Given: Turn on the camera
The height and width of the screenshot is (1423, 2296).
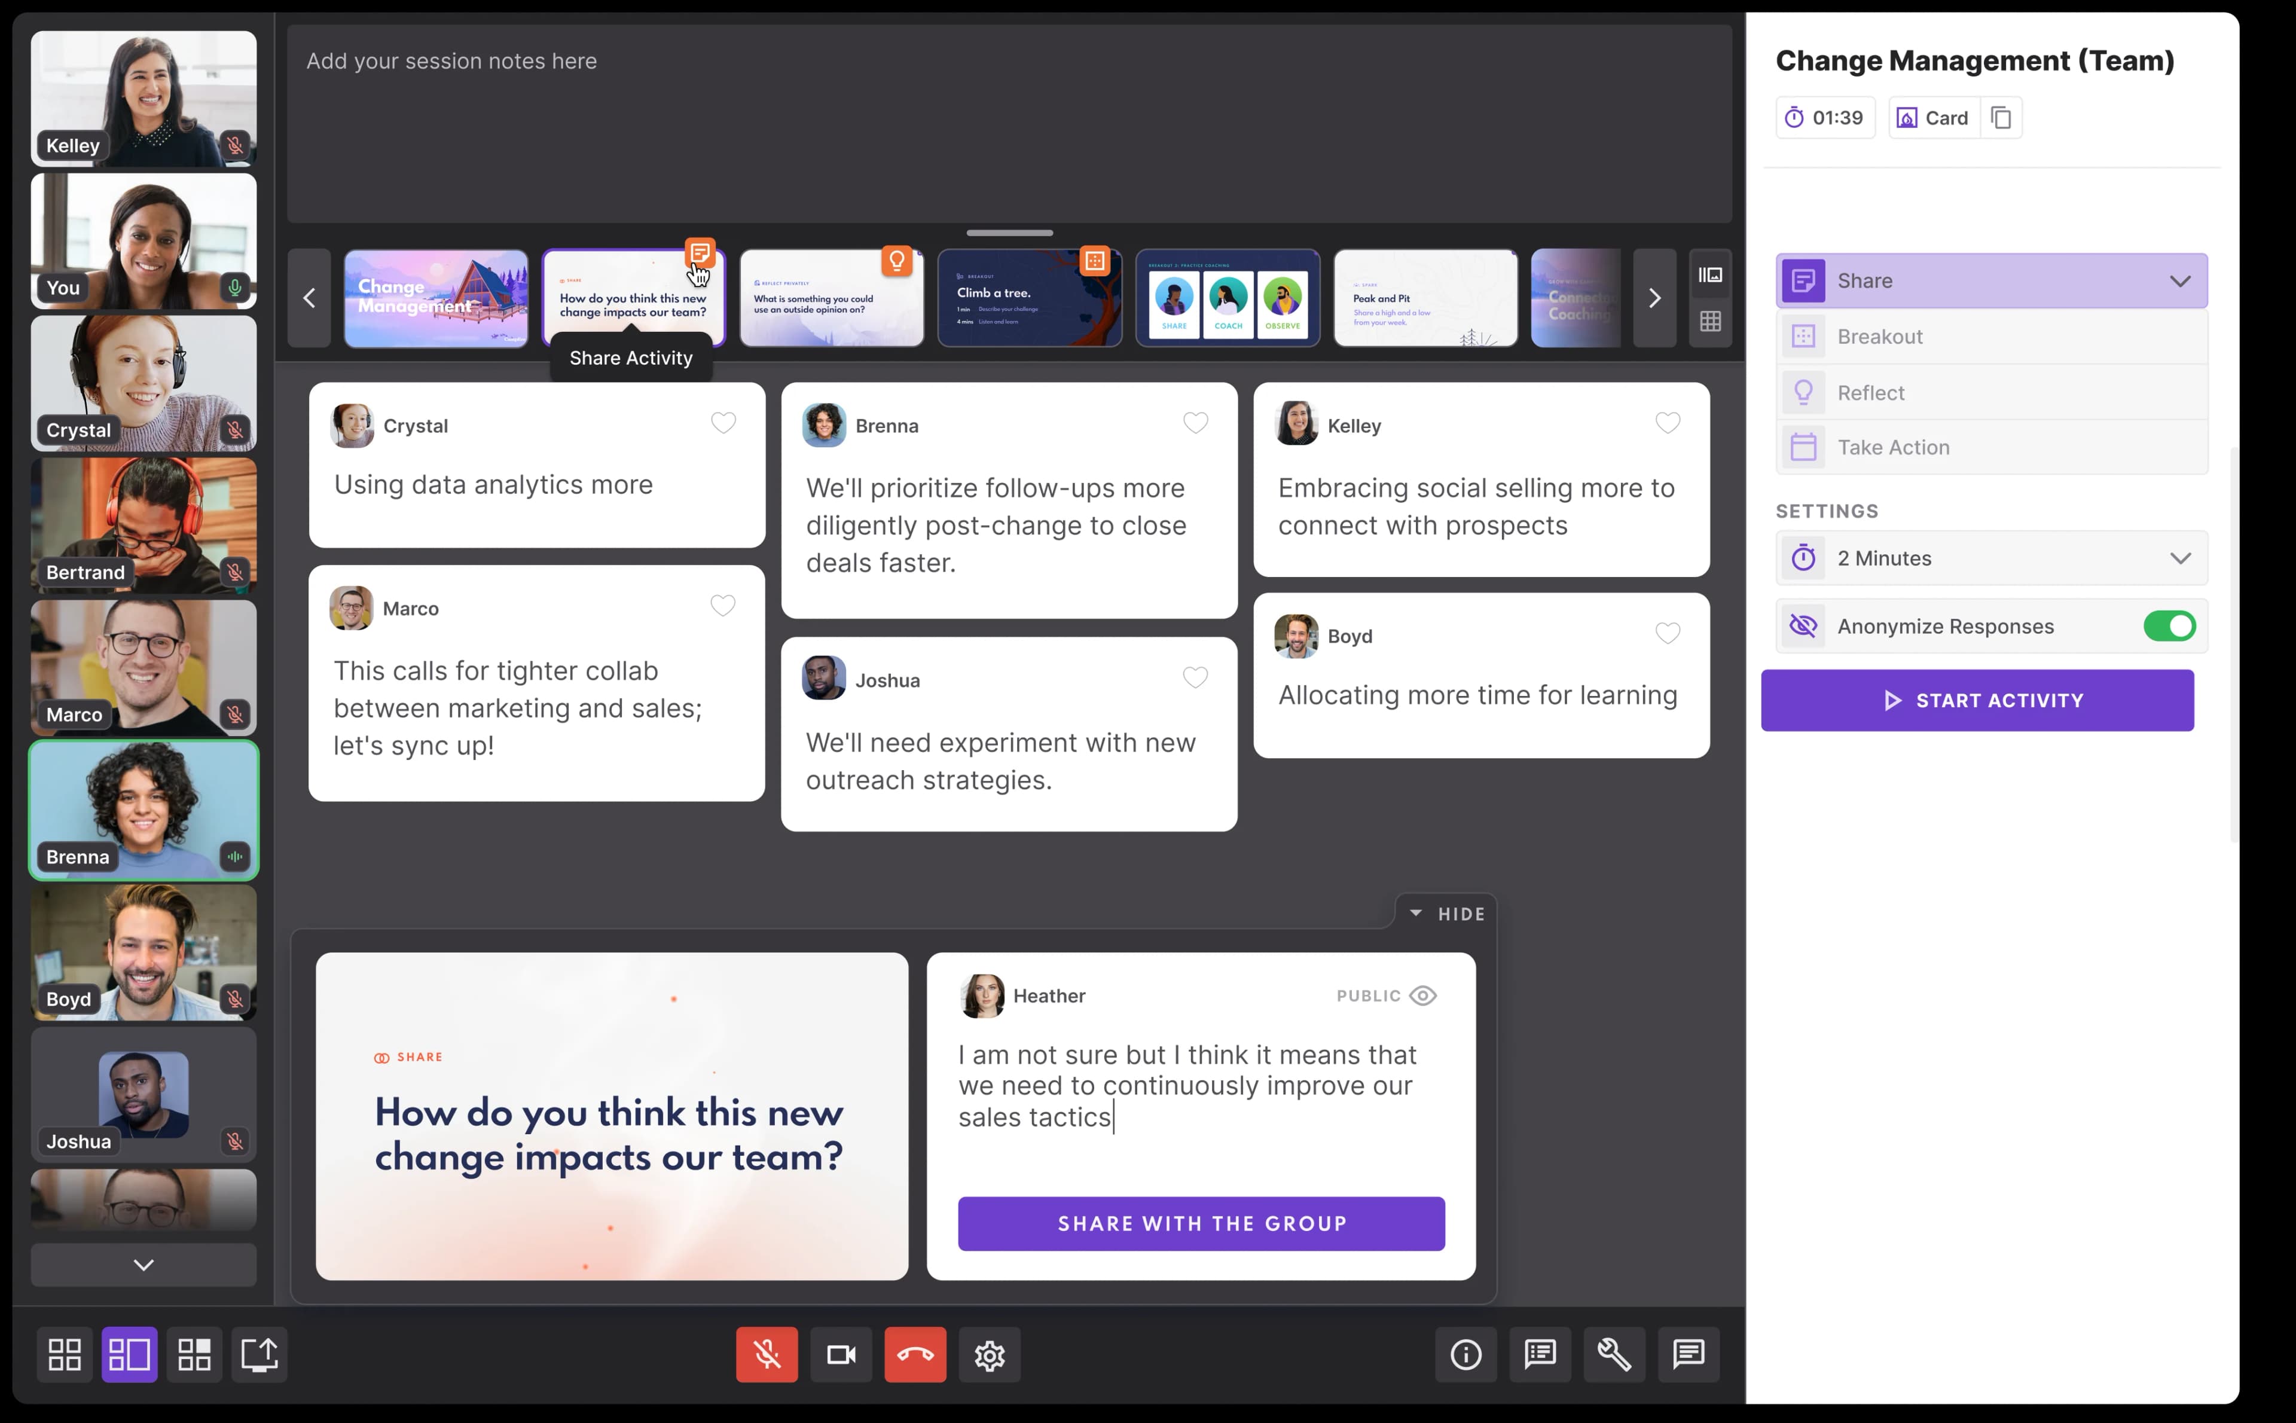Looking at the screenshot, I should [x=840, y=1354].
